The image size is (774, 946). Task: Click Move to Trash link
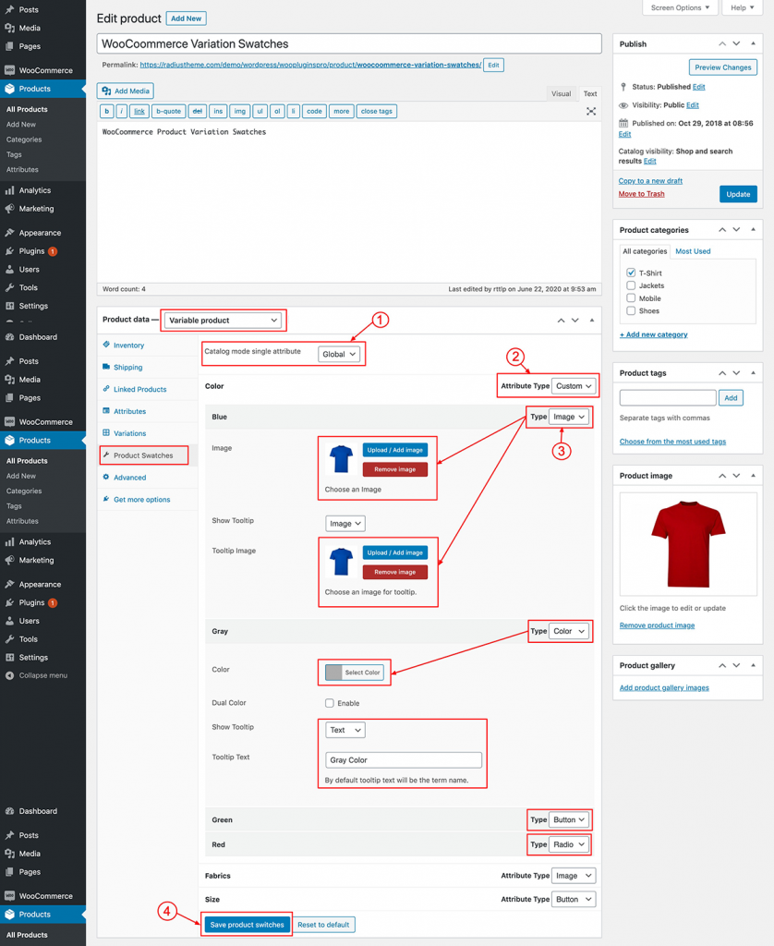pyautogui.click(x=641, y=194)
